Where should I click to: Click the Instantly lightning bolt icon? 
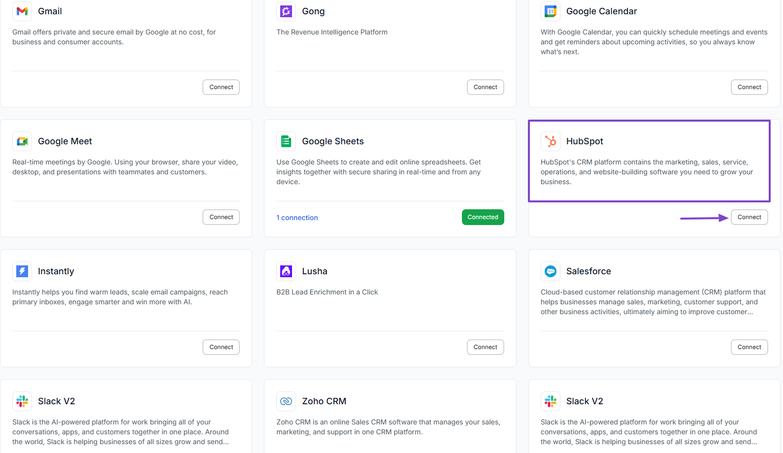[22, 271]
